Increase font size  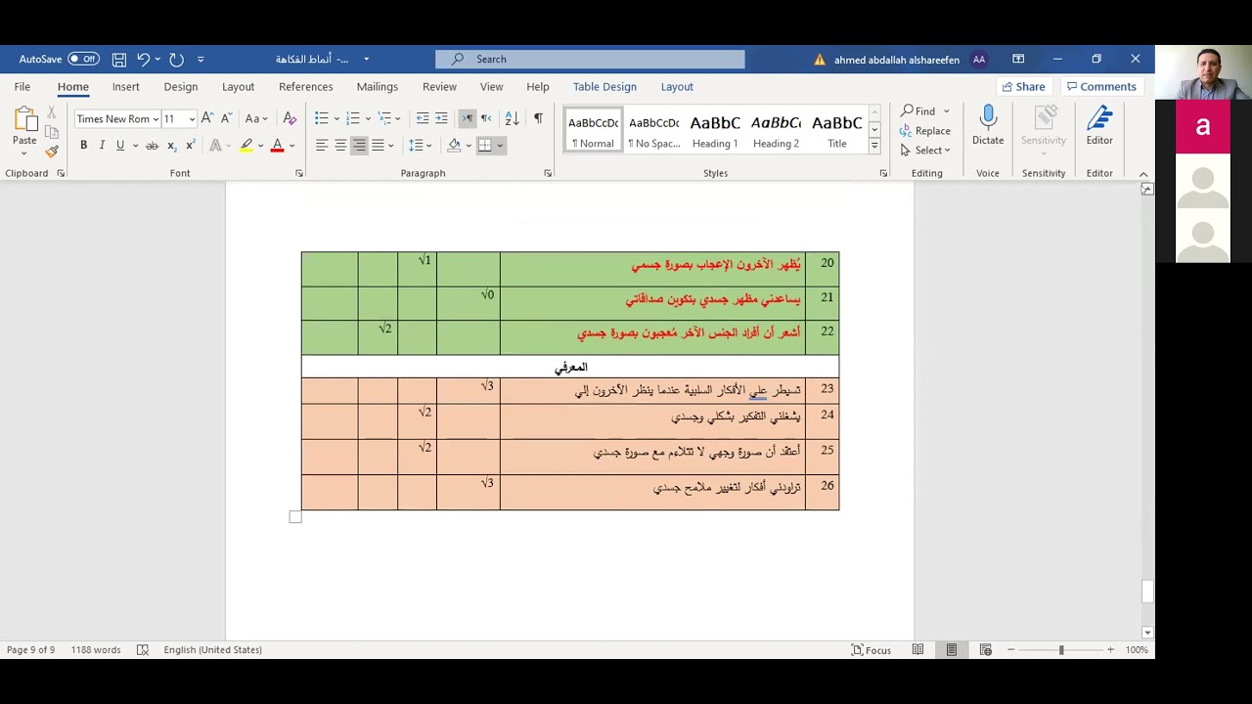point(207,118)
